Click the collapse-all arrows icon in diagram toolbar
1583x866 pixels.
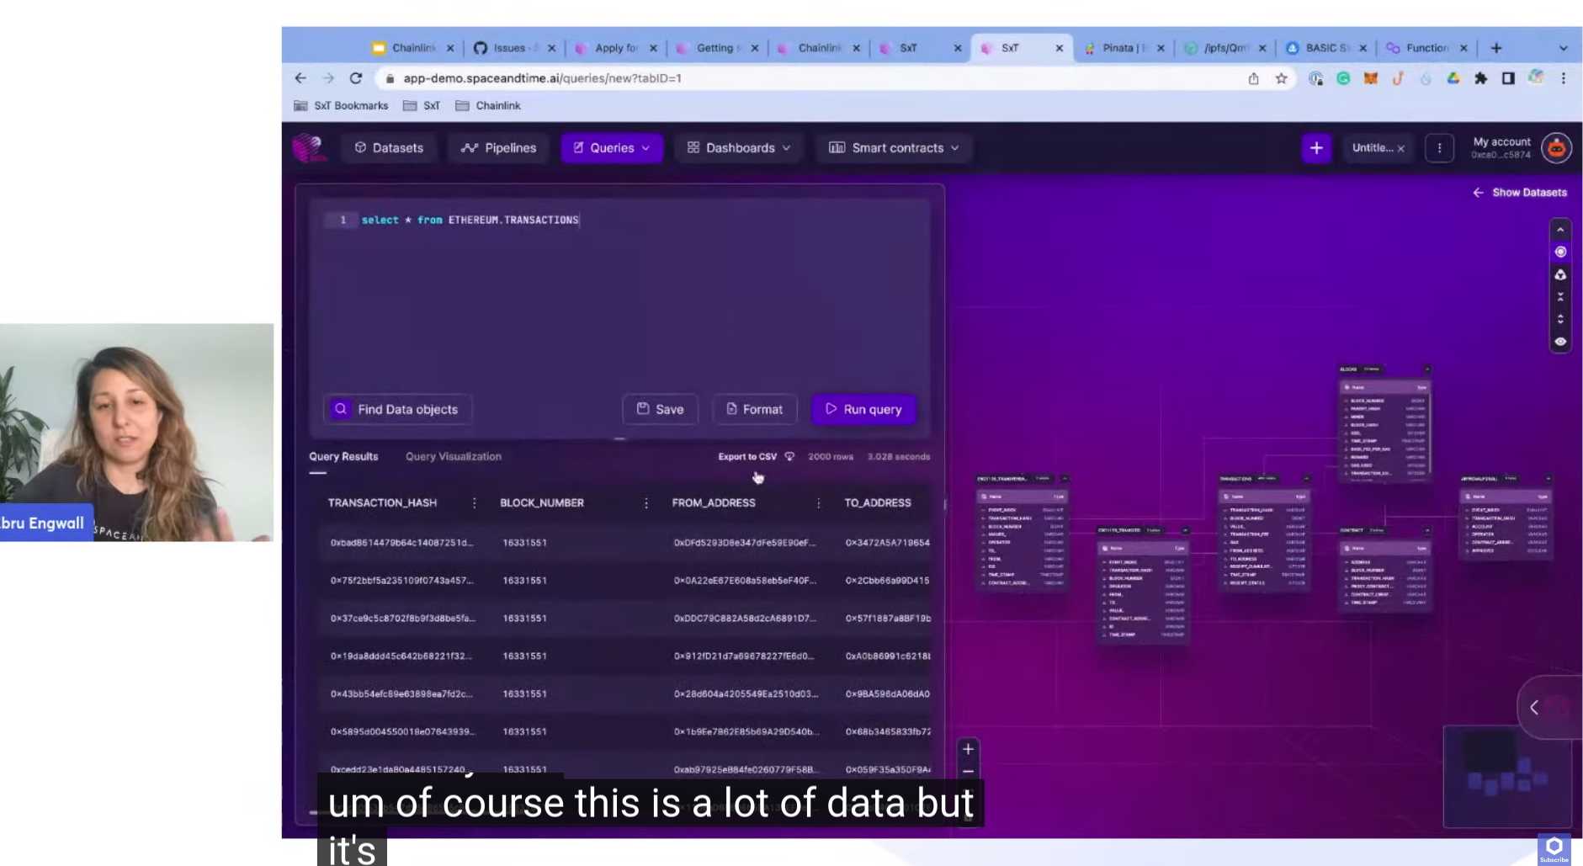tap(1560, 297)
